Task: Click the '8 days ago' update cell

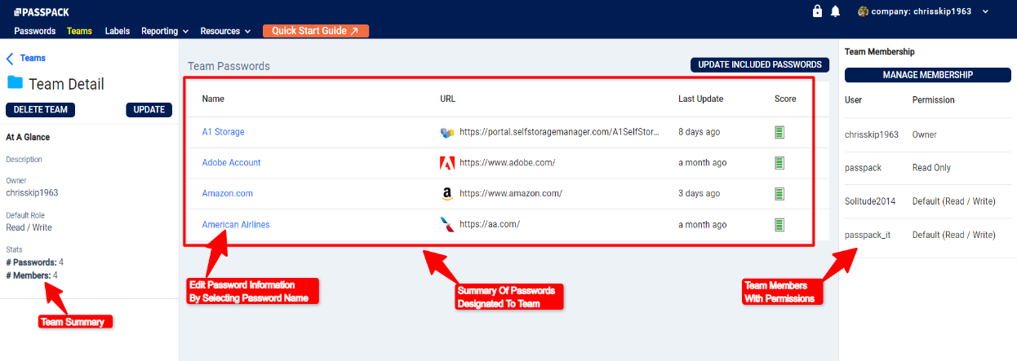Action: pyautogui.click(x=699, y=132)
